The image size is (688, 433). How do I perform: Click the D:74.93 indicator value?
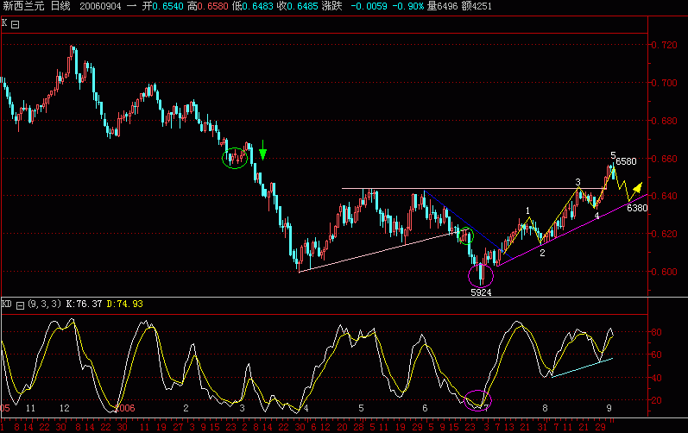click(x=124, y=304)
